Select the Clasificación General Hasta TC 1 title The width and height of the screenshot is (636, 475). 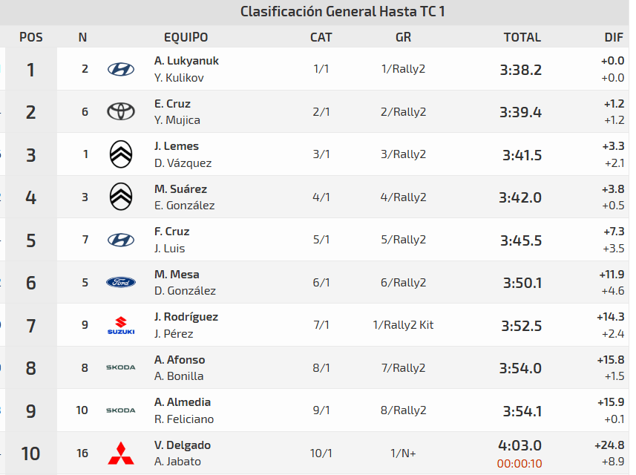(343, 12)
